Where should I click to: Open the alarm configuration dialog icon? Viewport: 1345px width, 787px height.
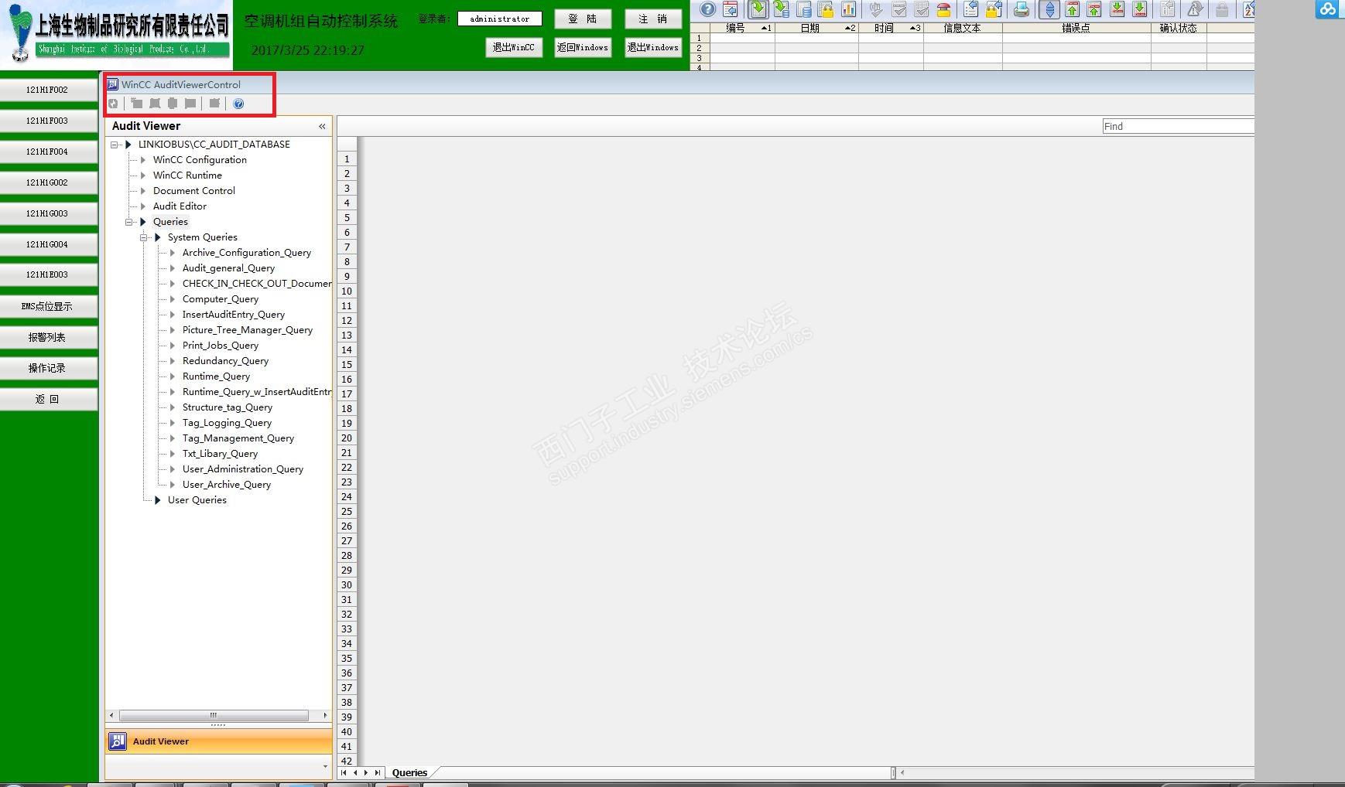[x=730, y=9]
